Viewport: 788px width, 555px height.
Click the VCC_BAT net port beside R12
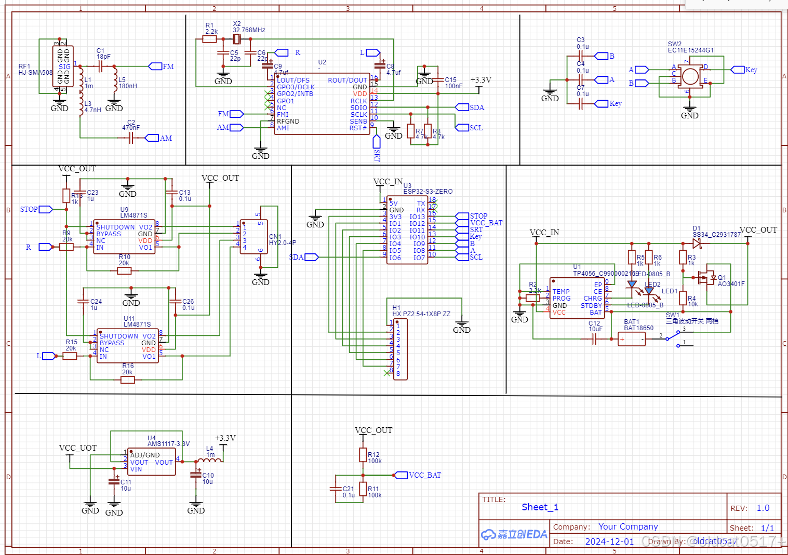tap(401, 475)
